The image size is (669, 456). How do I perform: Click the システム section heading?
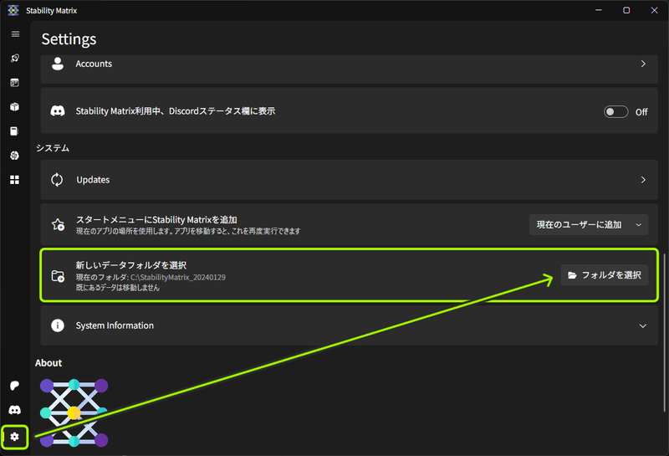pyautogui.click(x=53, y=148)
